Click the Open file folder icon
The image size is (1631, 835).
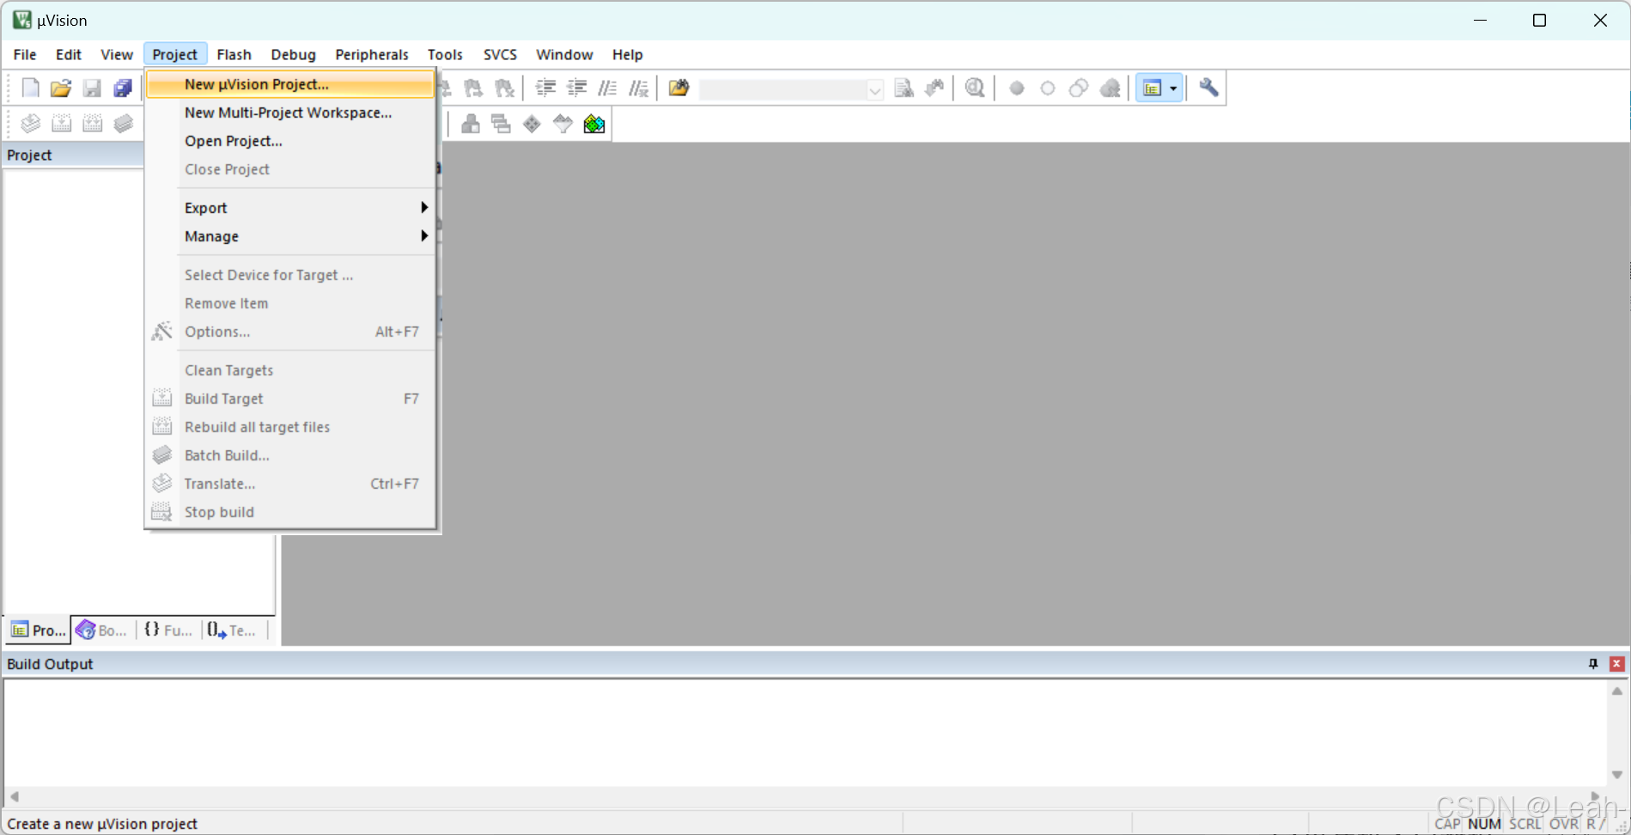click(61, 88)
